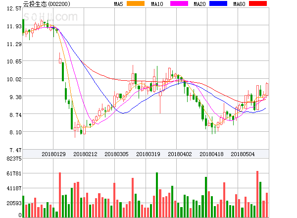Viewport: 297px width, 218px height.
Task: Click the 41187 volume axis label
Action: [14, 188]
